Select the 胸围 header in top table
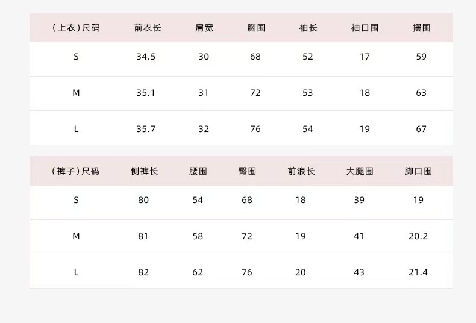The width and height of the screenshot is (476, 323). (256, 28)
